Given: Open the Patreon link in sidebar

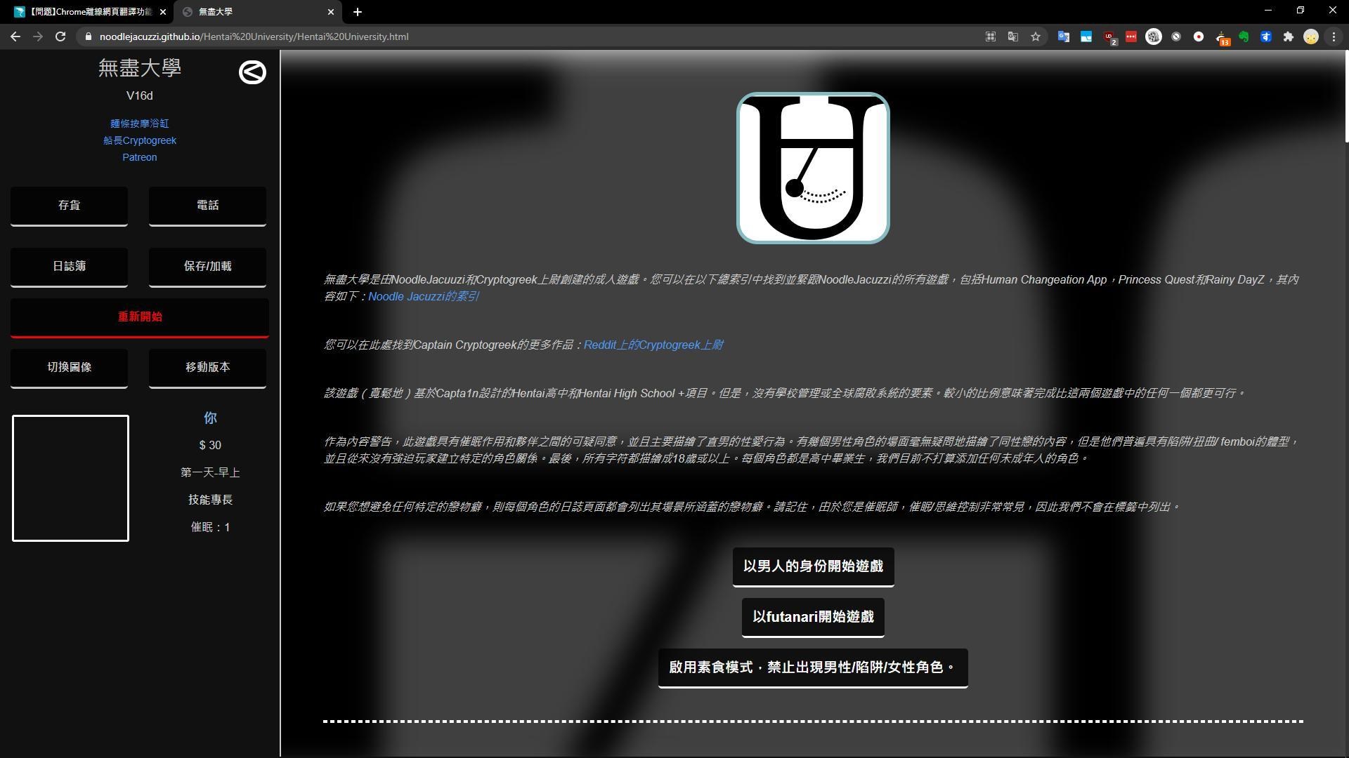Looking at the screenshot, I should 140,157.
